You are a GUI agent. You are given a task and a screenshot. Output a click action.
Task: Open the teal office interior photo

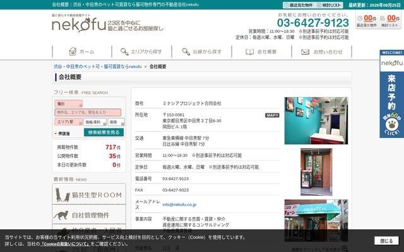coord(316,120)
